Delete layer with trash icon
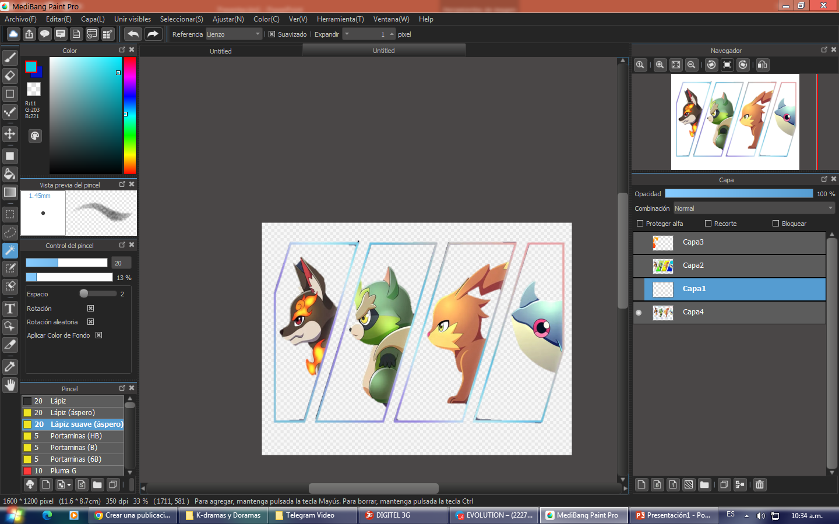 760,484
